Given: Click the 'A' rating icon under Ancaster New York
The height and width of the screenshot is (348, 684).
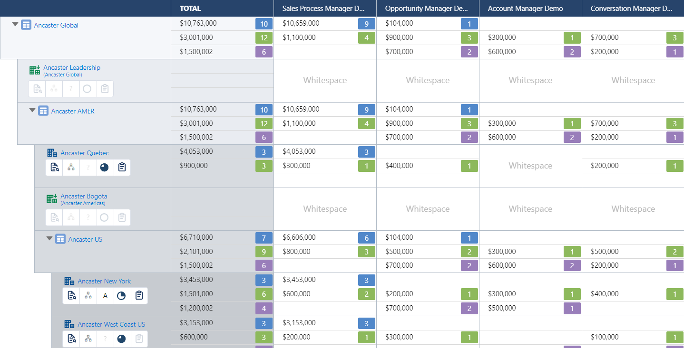Looking at the screenshot, I should click(105, 296).
